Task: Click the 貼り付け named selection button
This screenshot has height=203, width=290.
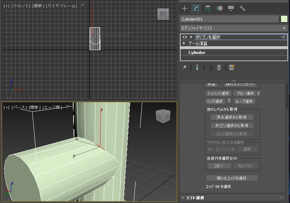Action: [x=245, y=166]
